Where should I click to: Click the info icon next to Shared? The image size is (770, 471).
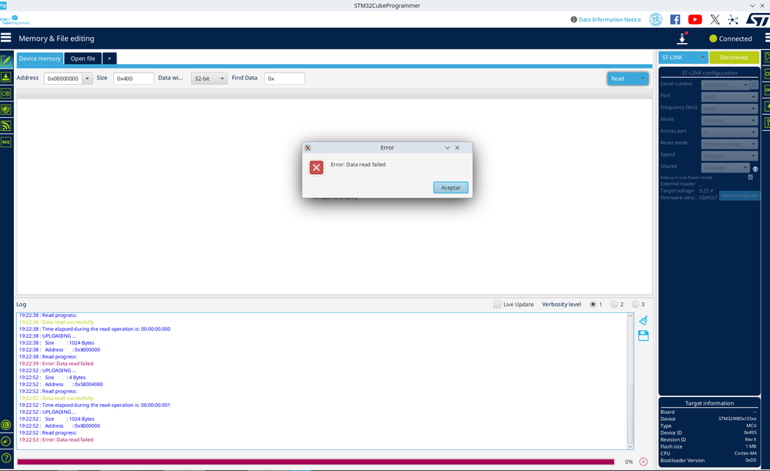(755, 169)
